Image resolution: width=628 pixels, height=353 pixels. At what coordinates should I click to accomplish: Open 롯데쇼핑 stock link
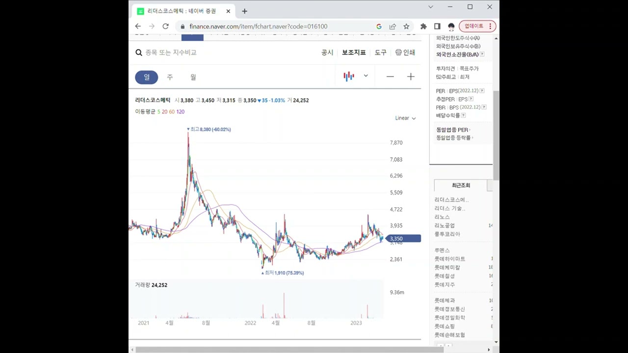pos(445,327)
